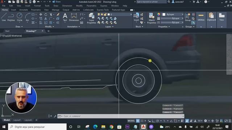Expand the Modify panel dropdown
The image size is (232, 130).
coord(50,27)
